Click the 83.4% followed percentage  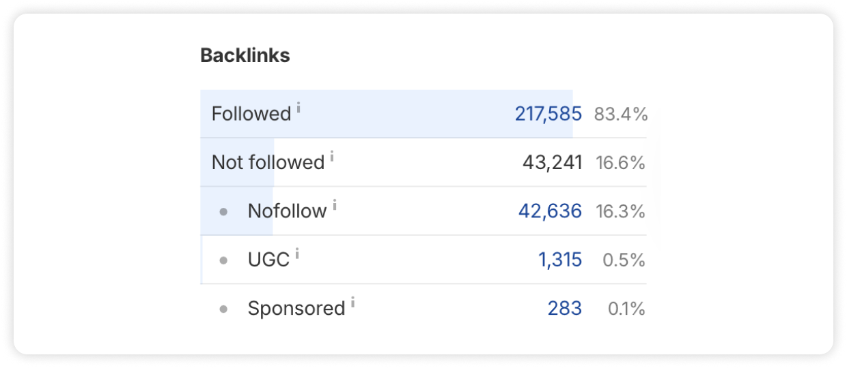click(620, 114)
